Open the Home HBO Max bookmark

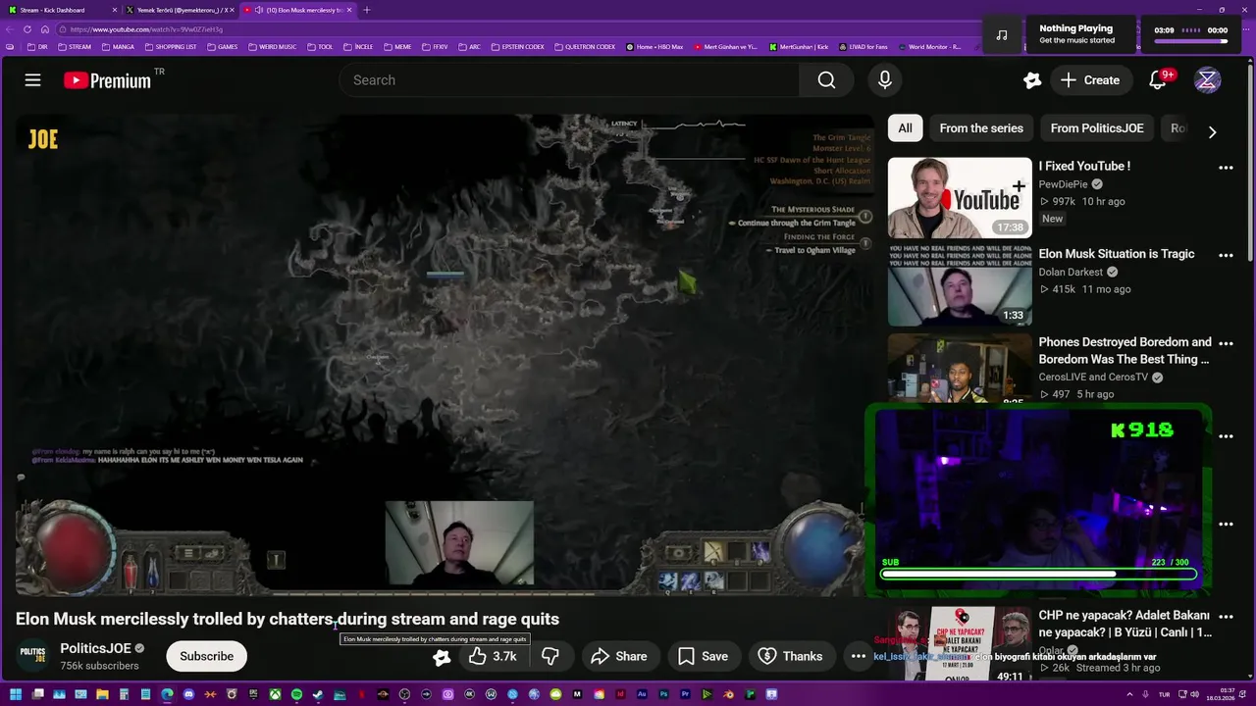[654, 47]
